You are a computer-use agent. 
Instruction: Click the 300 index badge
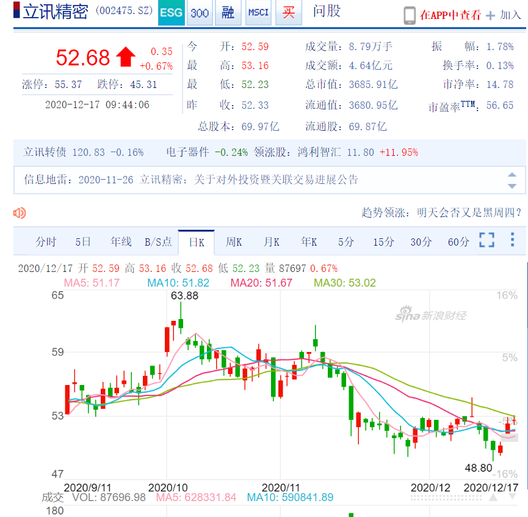tap(200, 13)
